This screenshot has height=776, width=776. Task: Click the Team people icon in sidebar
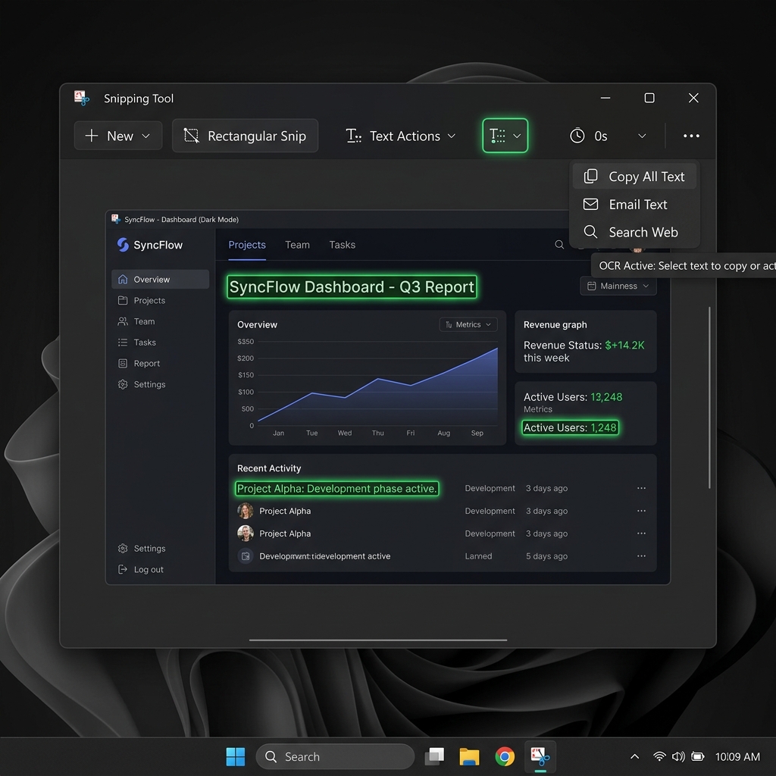pos(123,321)
